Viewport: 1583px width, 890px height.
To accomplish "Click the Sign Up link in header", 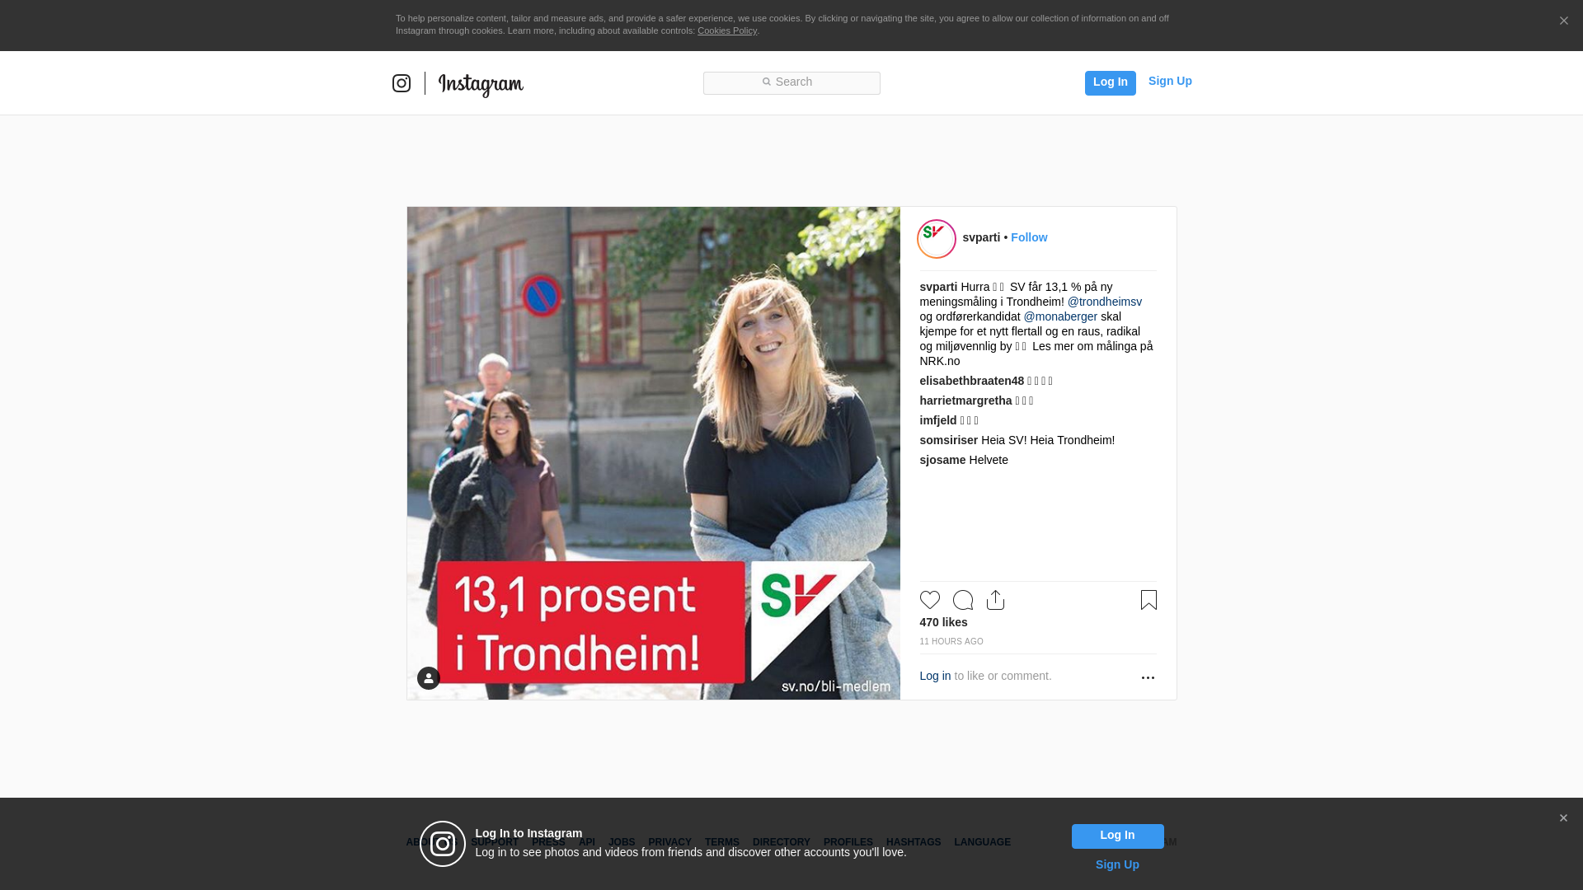I will [x=1170, y=81].
